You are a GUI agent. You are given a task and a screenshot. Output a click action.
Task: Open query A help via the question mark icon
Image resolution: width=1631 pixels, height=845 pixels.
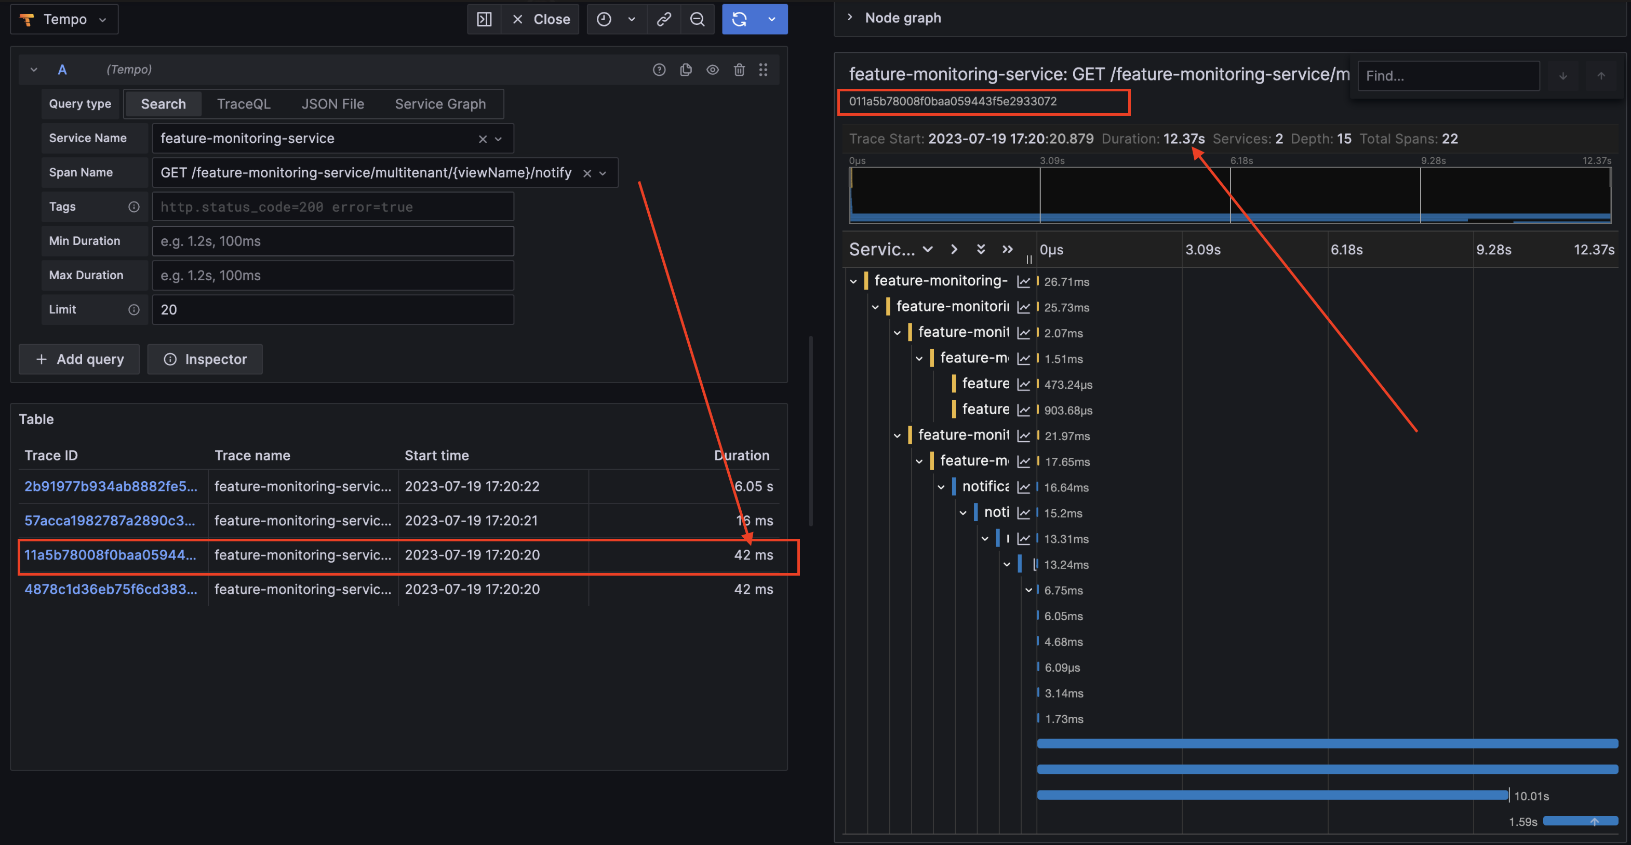pyautogui.click(x=659, y=70)
